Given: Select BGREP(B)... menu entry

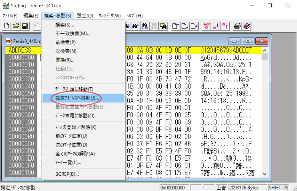Looking at the screenshot, I should (83, 174).
